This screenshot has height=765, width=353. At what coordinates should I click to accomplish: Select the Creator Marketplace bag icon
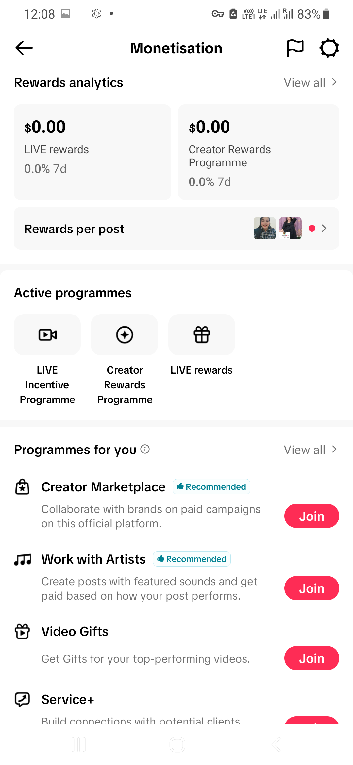23,487
